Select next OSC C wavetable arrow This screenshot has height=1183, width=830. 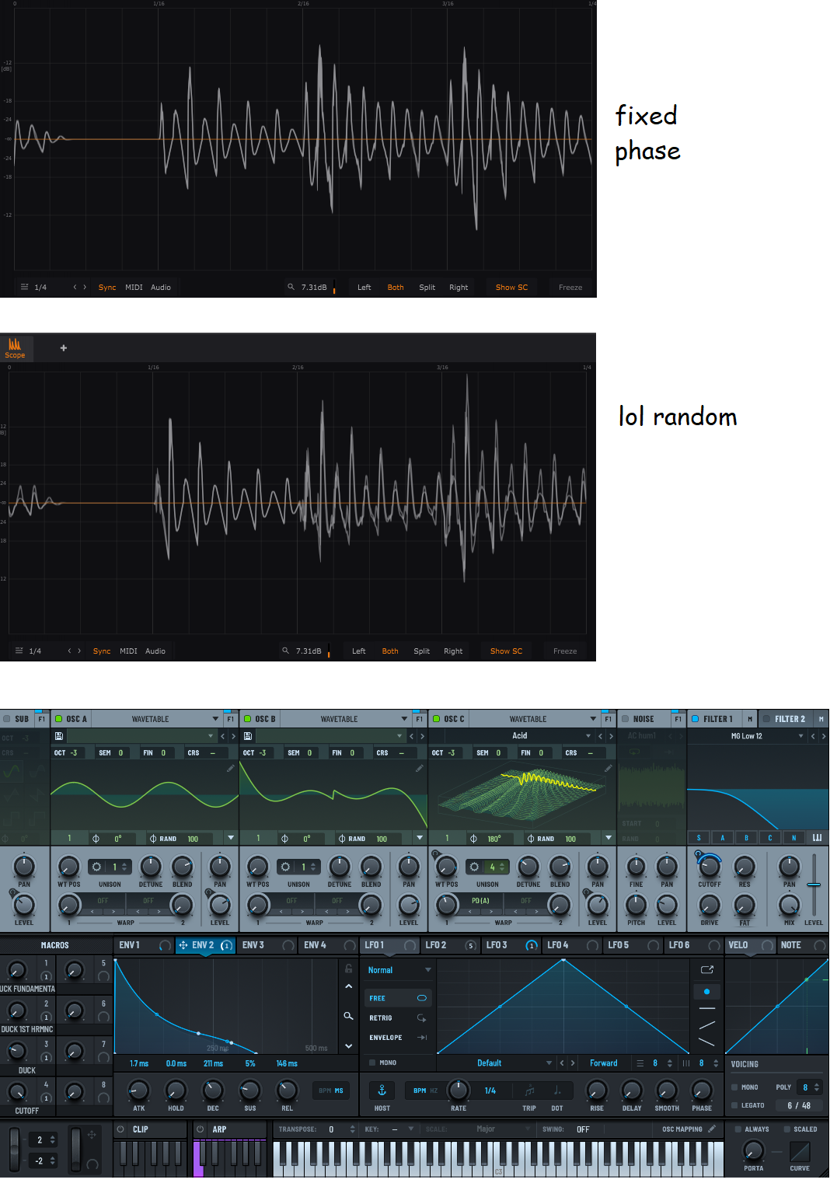(611, 735)
